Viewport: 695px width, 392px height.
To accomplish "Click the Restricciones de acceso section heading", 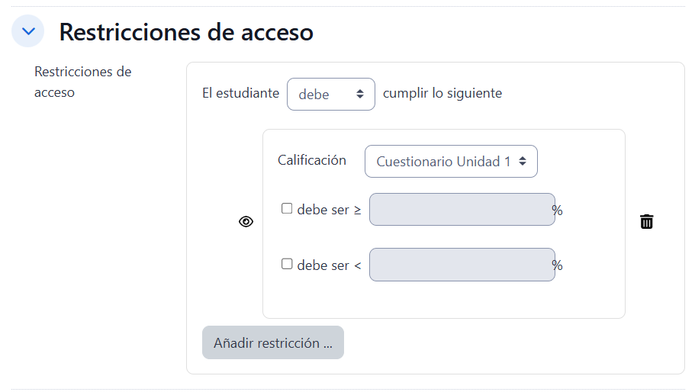I will coord(186,32).
